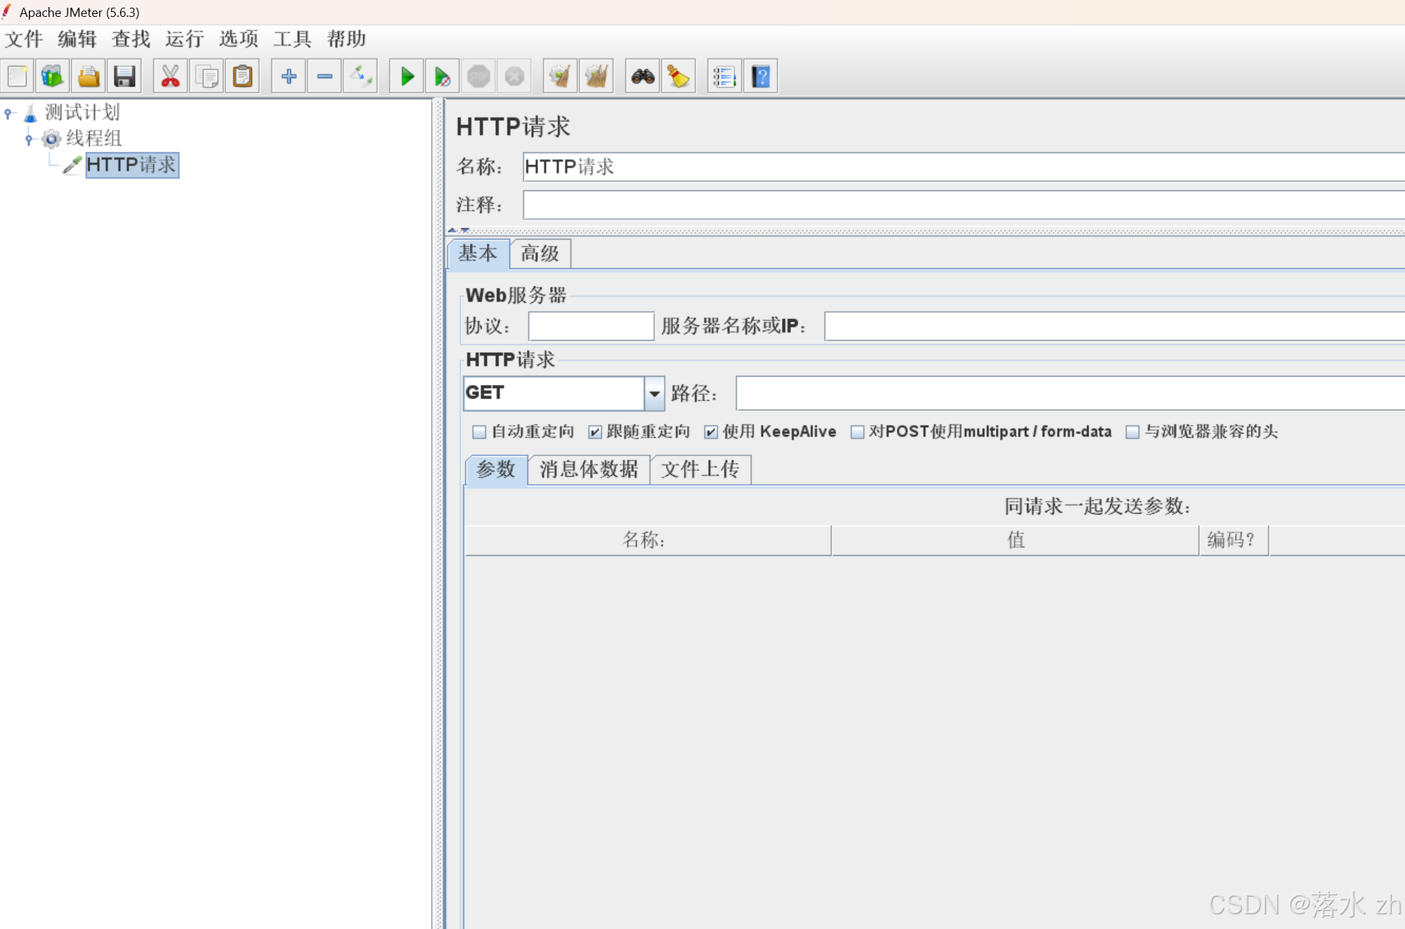This screenshot has width=1405, height=929.
Task: Switch to the 文件上传 tab
Action: [700, 469]
